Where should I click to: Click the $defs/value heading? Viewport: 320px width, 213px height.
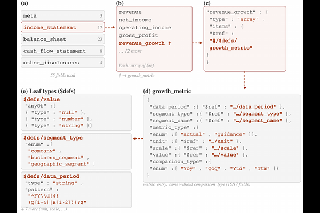pos(42,99)
